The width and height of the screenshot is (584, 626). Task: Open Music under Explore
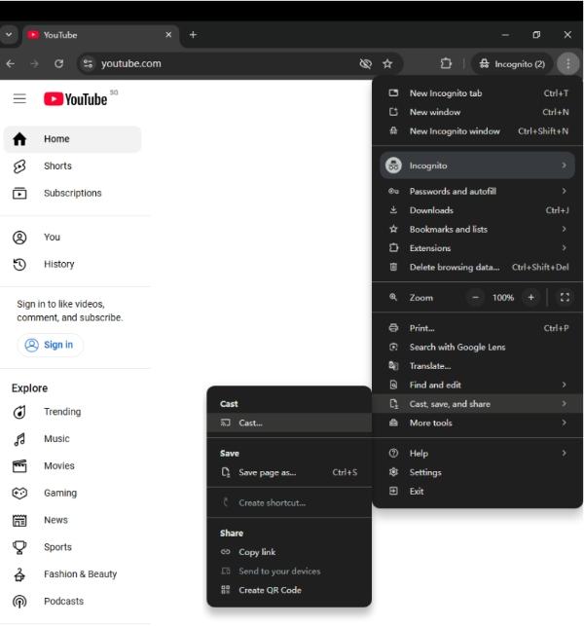[x=72, y=439]
